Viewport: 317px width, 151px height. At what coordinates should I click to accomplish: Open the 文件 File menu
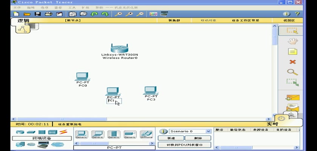[x=17, y=8]
